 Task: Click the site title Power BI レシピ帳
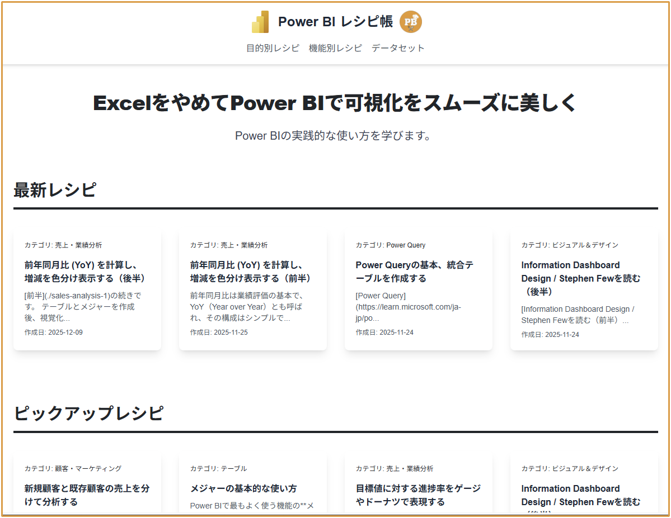pyautogui.click(x=335, y=22)
